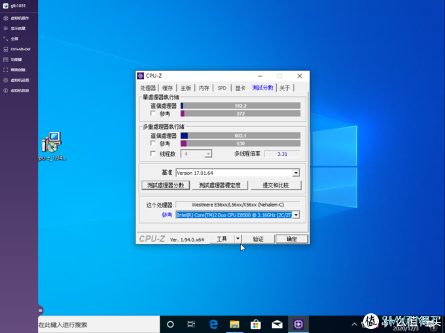This screenshot has width=445, height=333.
Task: Switch to the SPD tab
Action: (222, 88)
